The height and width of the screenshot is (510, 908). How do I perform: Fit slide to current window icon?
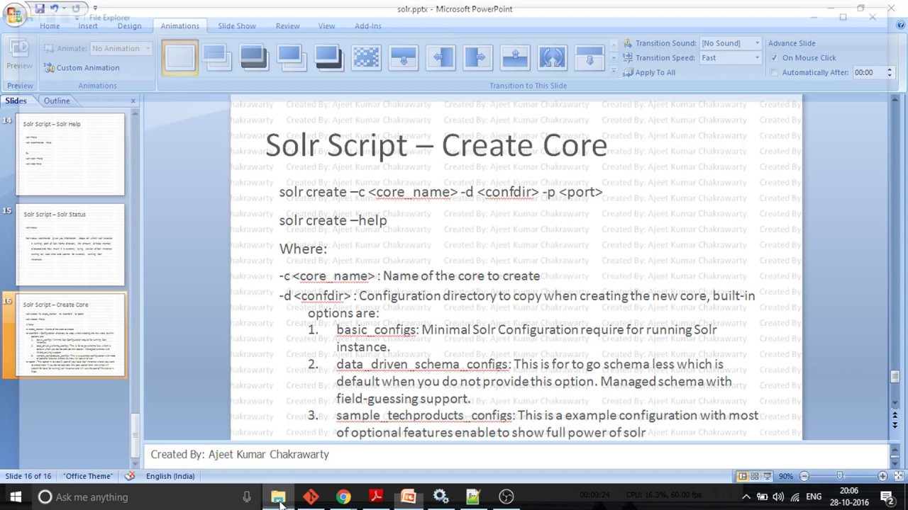pos(899,476)
